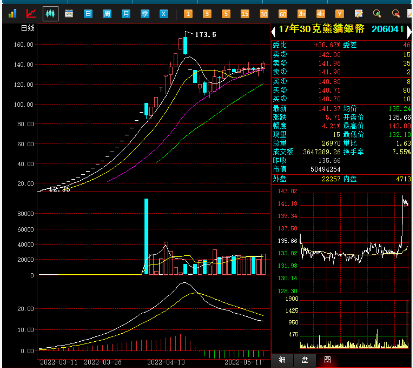Click the 173.5 high price label

click(x=205, y=35)
